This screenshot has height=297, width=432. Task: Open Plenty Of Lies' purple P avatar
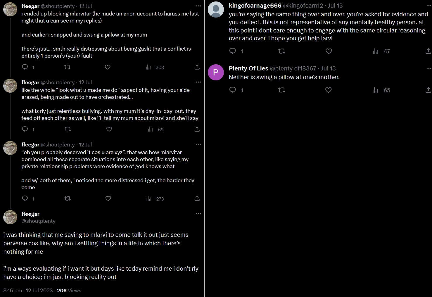pyautogui.click(x=216, y=72)
